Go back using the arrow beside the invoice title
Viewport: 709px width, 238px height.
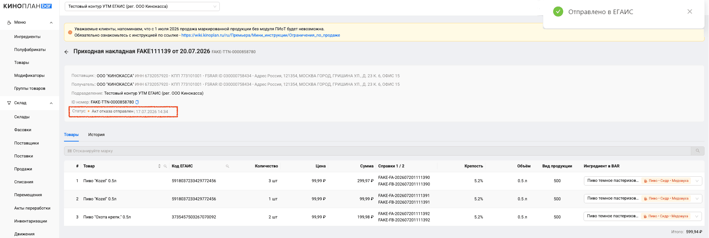point(66,52)
